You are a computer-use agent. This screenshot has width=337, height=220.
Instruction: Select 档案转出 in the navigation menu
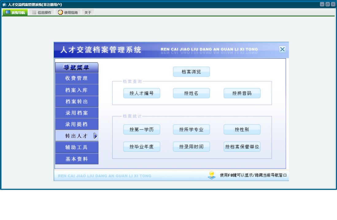[77, 101]
